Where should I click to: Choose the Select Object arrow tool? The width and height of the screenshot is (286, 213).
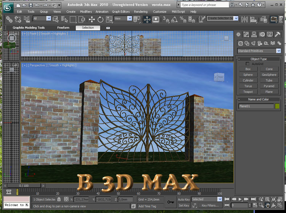(x=56, y=19)
